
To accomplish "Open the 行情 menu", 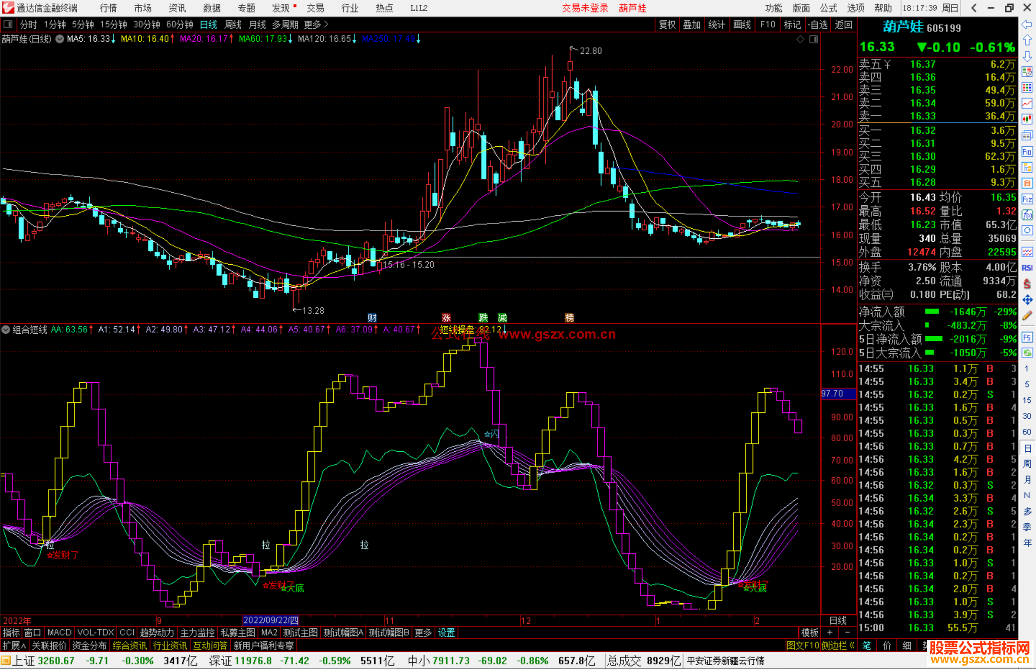I will (108, 8).
